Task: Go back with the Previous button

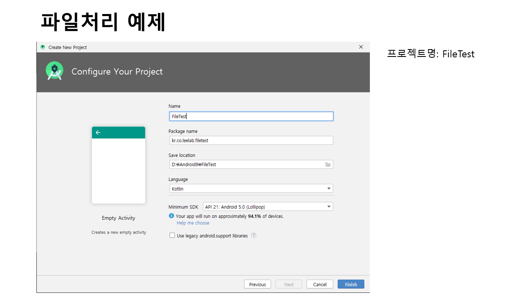Action: pyautogui.click(x=257, y=284)
